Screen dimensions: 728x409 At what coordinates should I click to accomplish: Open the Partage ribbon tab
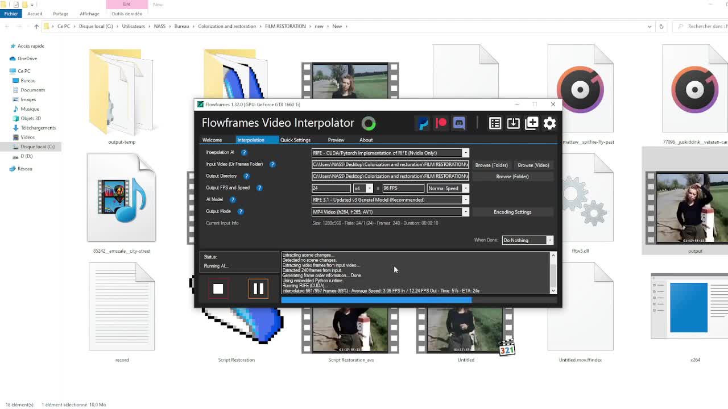(x=60, y=14)
